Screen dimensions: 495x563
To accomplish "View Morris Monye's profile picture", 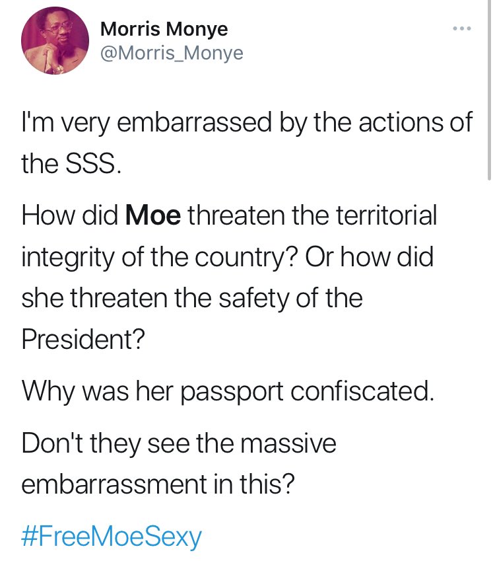I will coord(55,40).
